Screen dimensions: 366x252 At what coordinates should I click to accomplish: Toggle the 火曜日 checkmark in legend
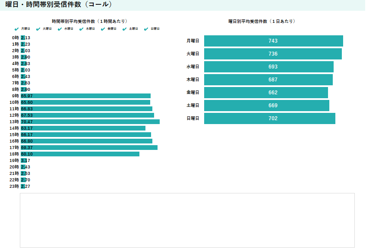pos(38,29)
